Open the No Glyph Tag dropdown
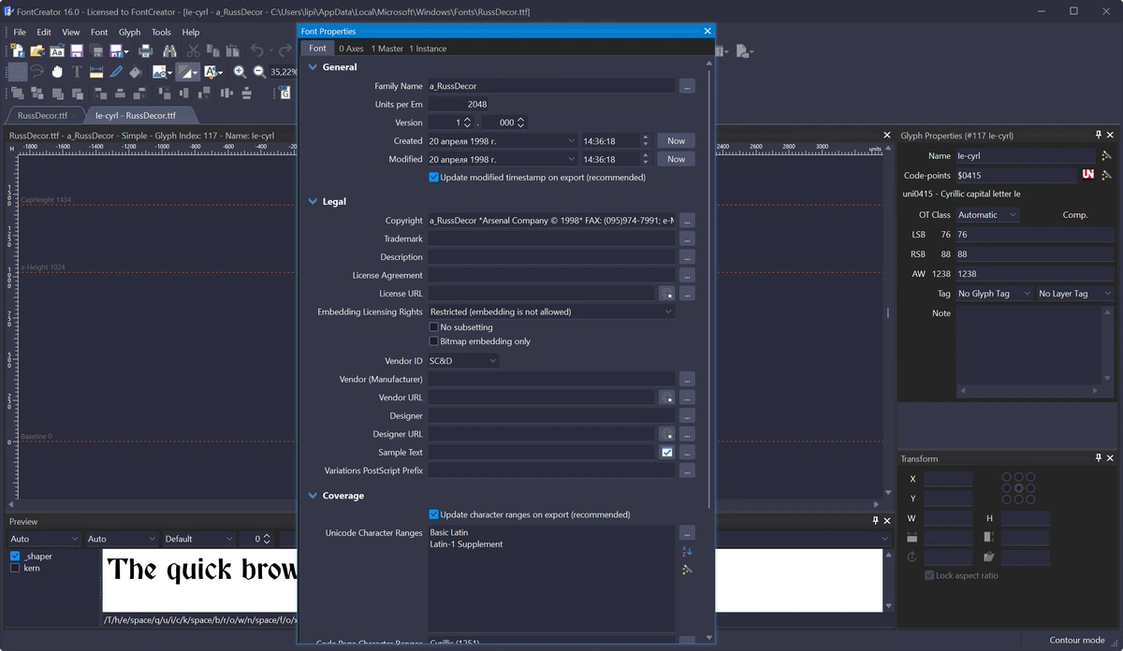The width and height of the screenshot is (1123, 651). [x=994, y=294]
